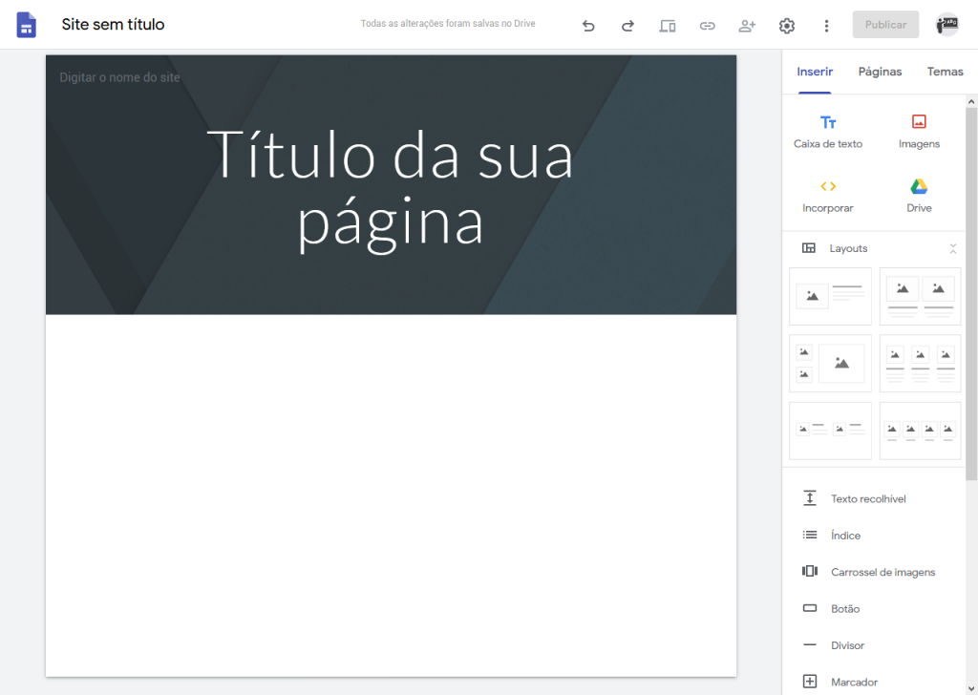Open the Google Sites home logo
This screenshot has width=978, height=695.
click(27, 25)
